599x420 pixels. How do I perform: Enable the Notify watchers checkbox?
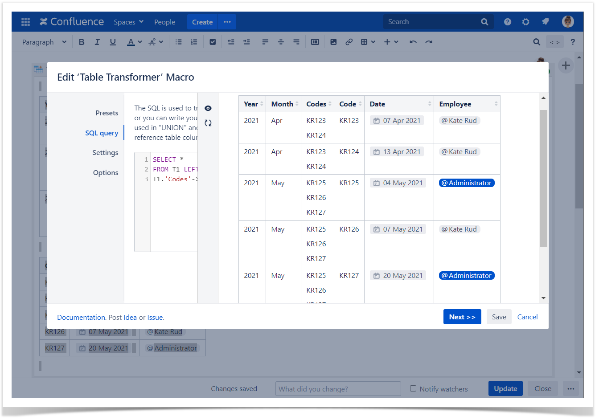coord(413,388)
